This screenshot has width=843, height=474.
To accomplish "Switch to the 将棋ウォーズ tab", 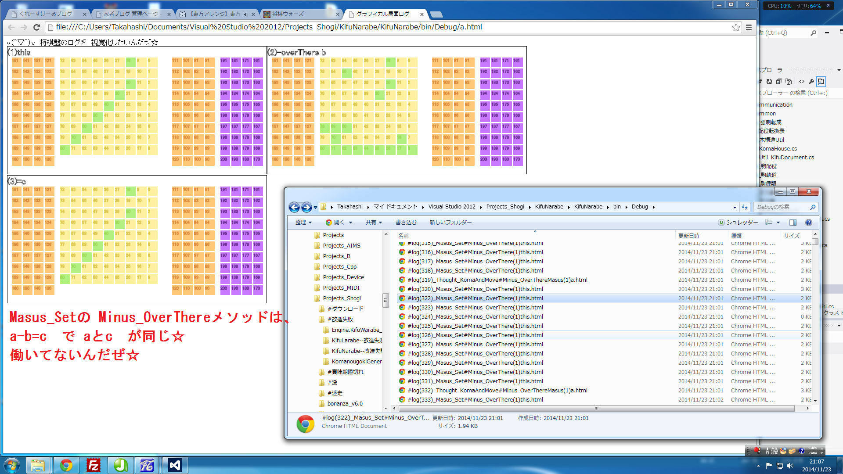I will pyautogui.click(x=288, y=14).
